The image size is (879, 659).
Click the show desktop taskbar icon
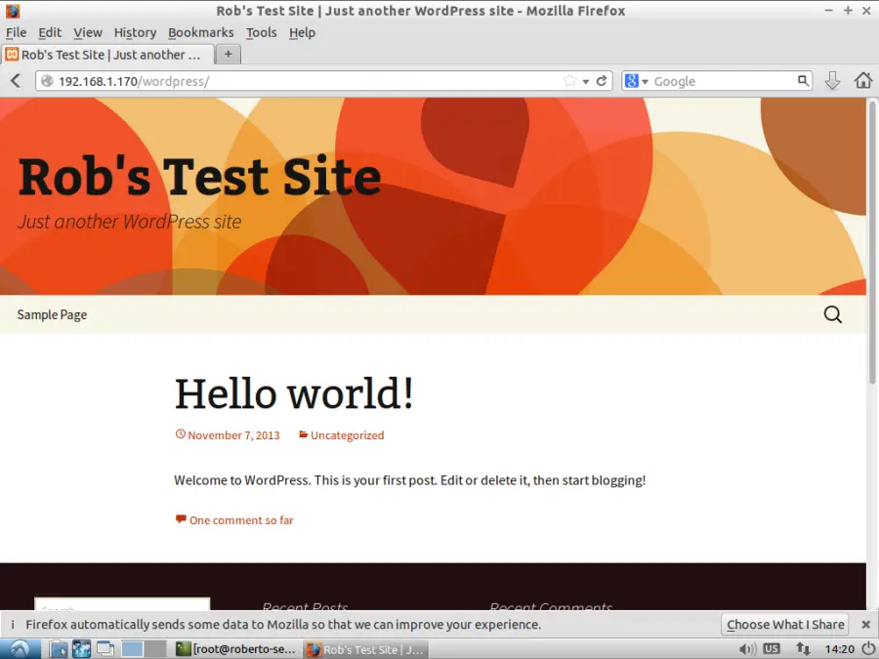pyautogui.click(x=105, y=649)
